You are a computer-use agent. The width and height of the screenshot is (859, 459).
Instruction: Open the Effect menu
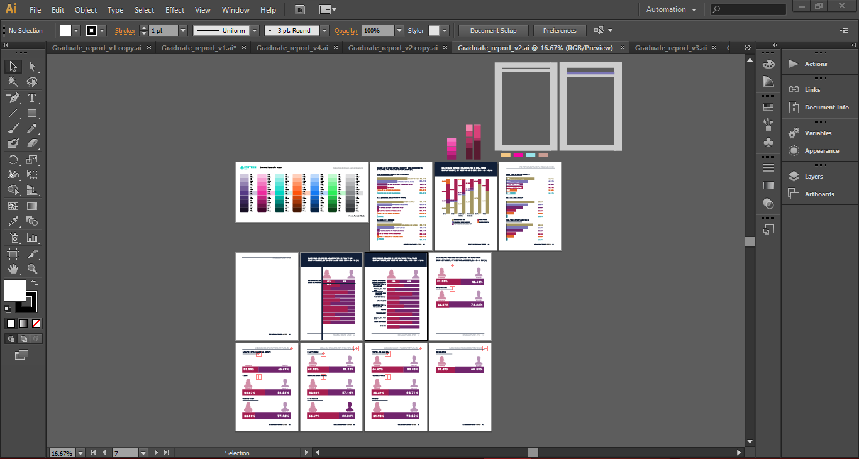(x=175, y=10)
